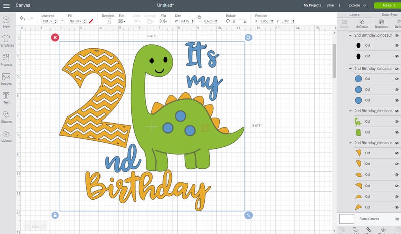This screenshot has height=234, width=401.
Task: Click the Redo arrow
Action: click(31, 18)
